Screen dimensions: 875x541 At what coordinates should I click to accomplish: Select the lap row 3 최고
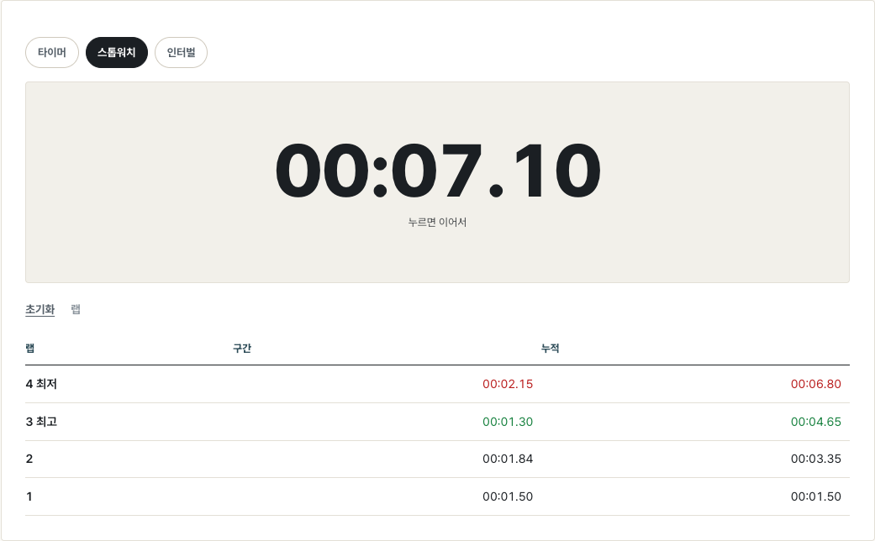437,422
